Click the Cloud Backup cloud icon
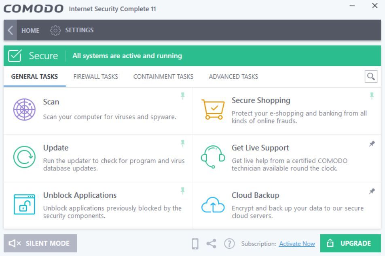This screenshot has height=256, width=385. [x=213, y=204]
